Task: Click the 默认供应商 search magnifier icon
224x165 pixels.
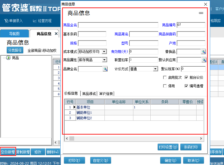Action: pos(204,60)
